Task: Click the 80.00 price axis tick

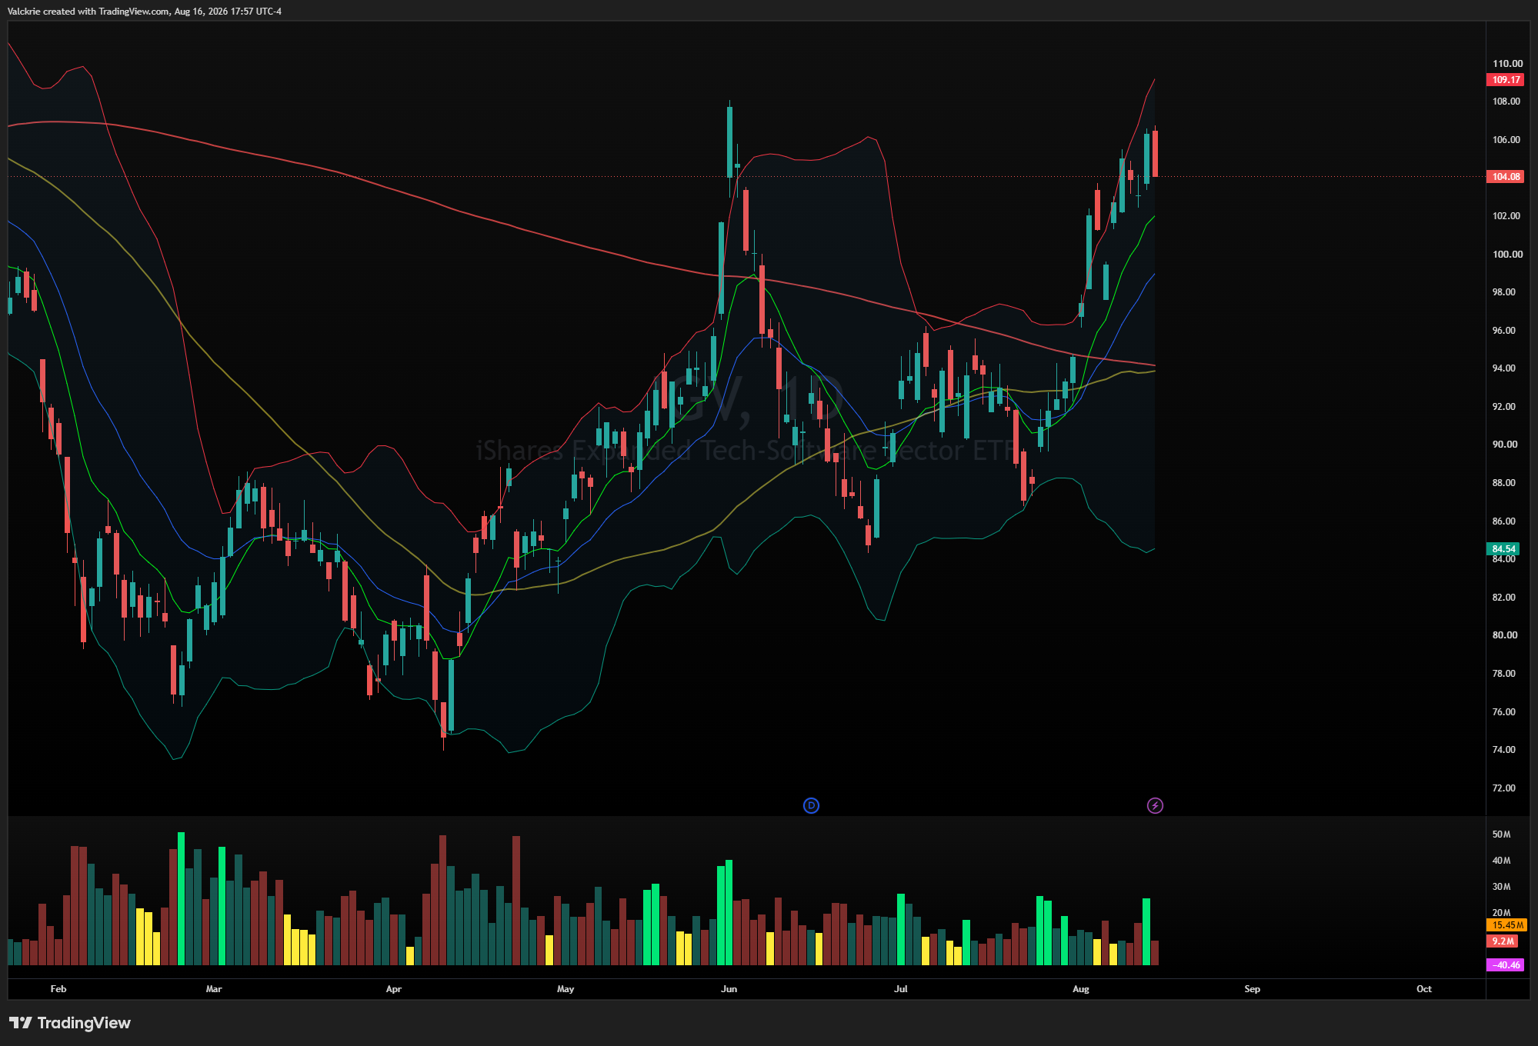Action: [1505, 635]
